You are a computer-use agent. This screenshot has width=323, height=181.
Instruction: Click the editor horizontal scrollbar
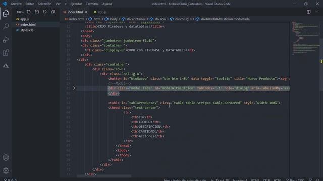pos(103,176)
